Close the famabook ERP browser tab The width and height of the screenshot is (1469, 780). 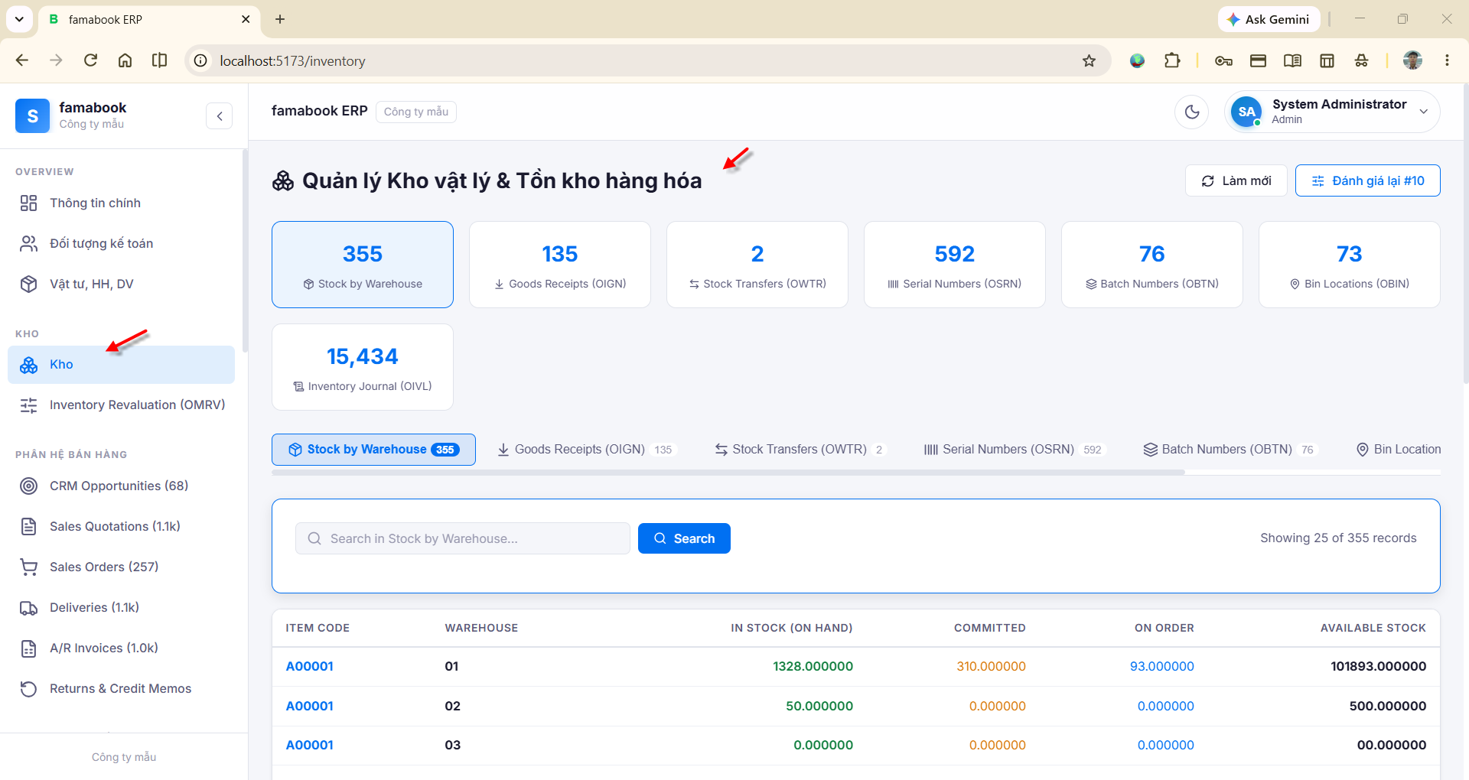click(x=246, y=19)
